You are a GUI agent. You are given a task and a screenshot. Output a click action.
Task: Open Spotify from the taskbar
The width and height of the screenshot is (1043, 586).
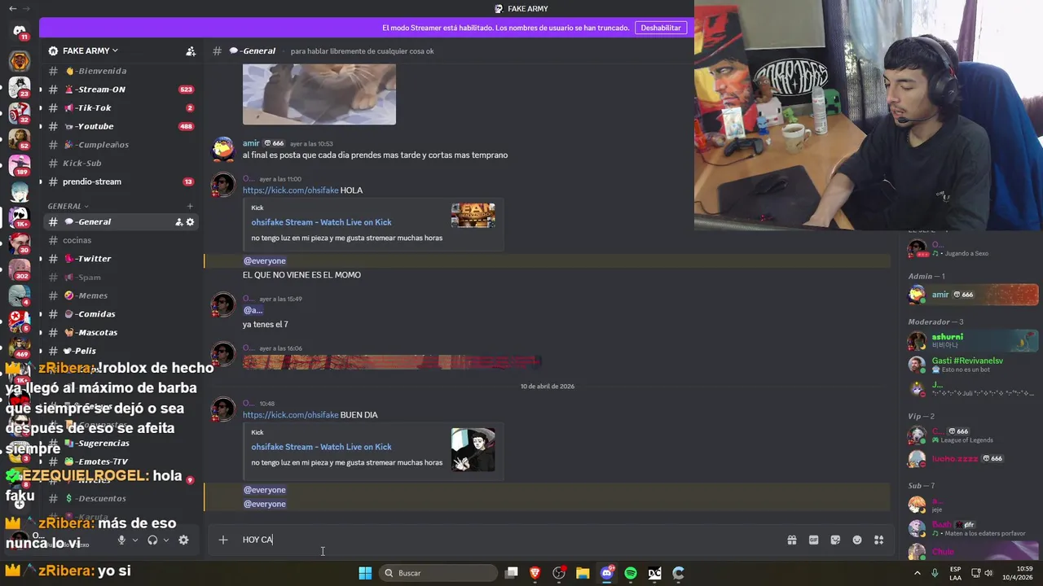tap(631, 573)
